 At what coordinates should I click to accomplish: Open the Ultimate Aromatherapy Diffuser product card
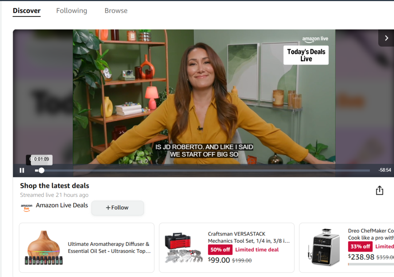(x=87, y=248)
